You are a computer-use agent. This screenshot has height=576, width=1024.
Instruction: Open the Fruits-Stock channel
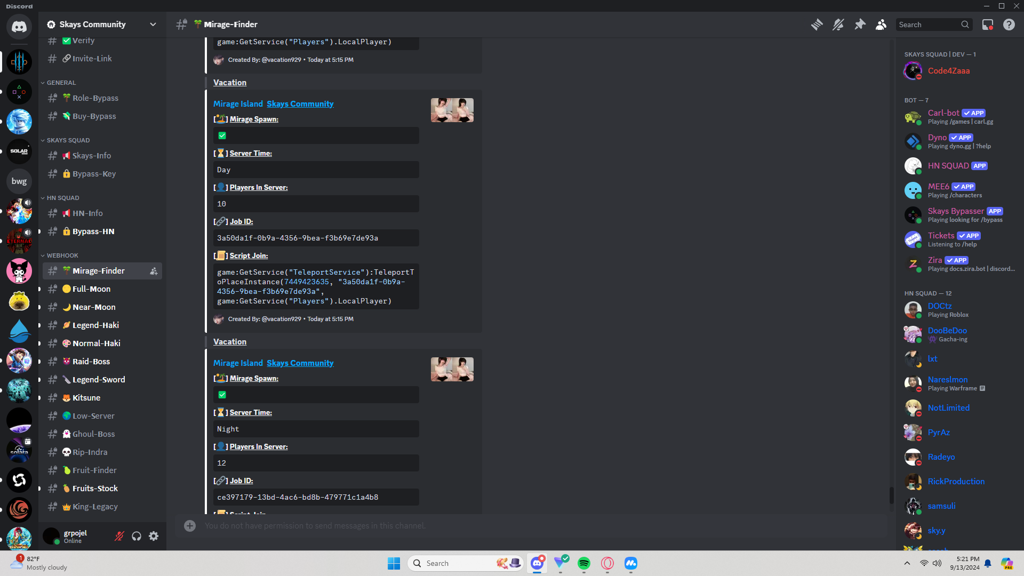[x=102, y=489]
